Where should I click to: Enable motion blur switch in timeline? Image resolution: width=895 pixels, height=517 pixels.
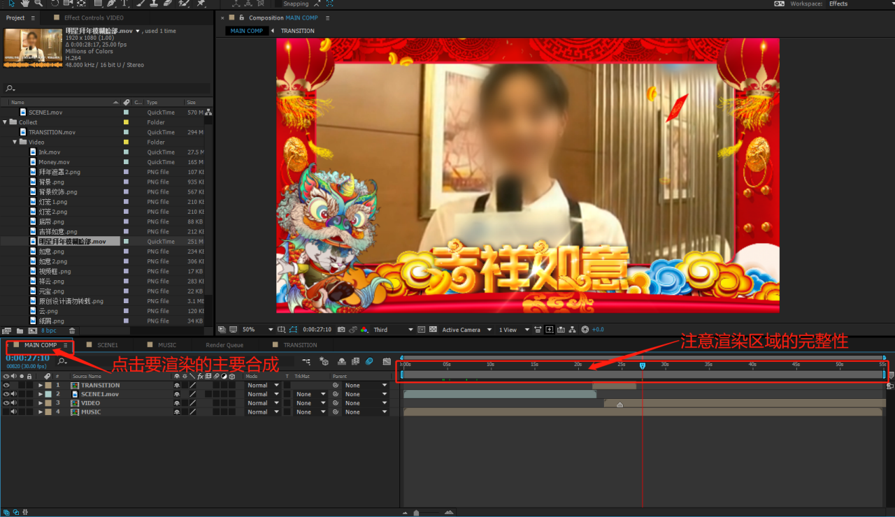tap(369, 361)
